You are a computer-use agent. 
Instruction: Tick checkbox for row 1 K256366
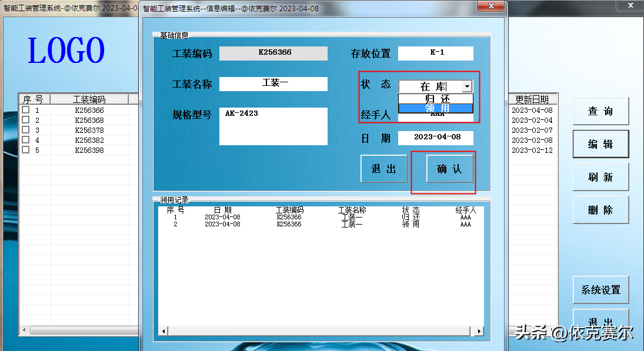25,109
